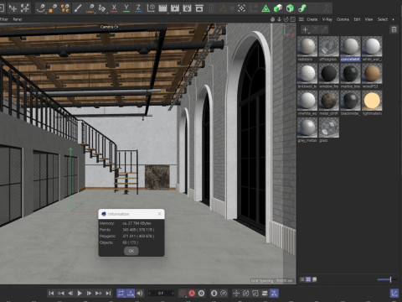Image resolution: width=402 pixels, height=302 pixels.
Task: Select the window_frame black material thumbnail
Action: click(329, 74)
